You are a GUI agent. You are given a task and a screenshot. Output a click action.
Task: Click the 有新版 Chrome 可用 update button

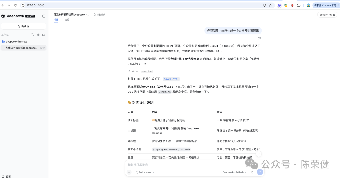point(326,5)
